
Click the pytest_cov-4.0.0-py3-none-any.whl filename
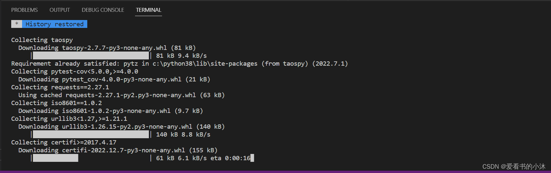click(122, 79)
